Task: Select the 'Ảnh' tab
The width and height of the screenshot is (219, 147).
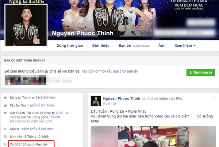Action: coord(162,46)
